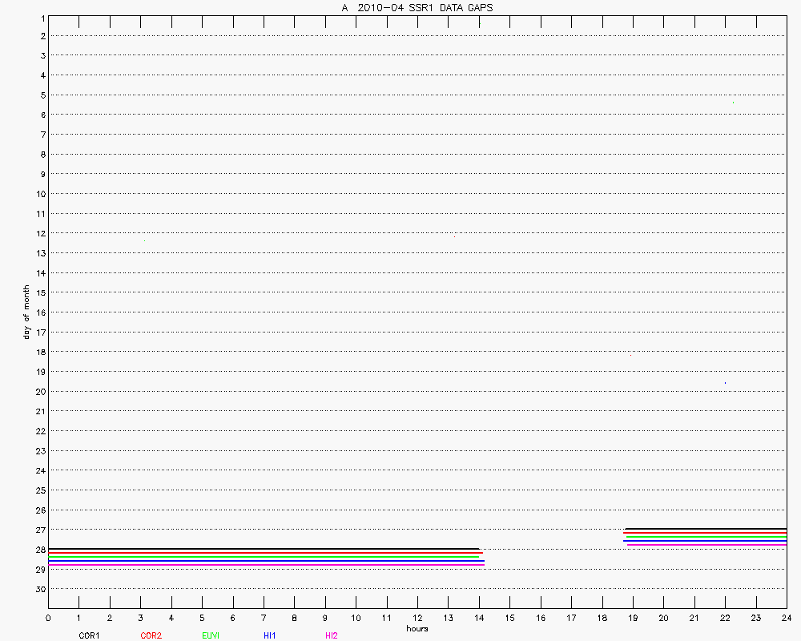801x641 pixels.
Task: Click the 'hours' x-axis label
Action: (x=417, y=628)
